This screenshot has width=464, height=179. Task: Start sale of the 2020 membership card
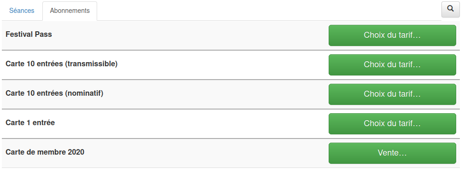click(x=392, y=153)
